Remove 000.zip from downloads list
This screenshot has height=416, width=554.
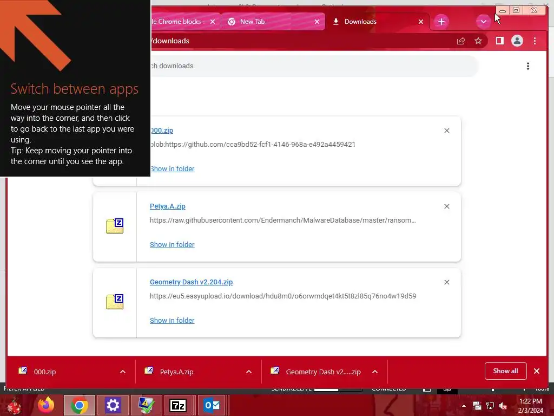[x=446, y=131]
